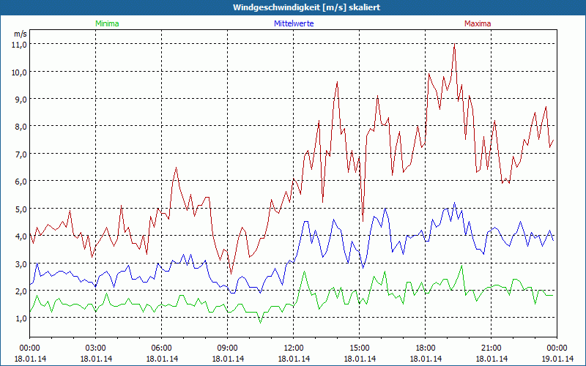Click the highest peak of the red Maxima curve
The width and height of the screenshot is (586, 366).
pos(455,44)
